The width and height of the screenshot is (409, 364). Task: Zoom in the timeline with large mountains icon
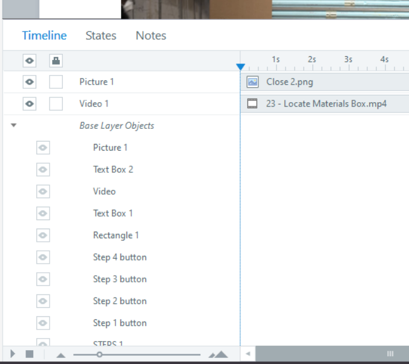click(218, 354)
